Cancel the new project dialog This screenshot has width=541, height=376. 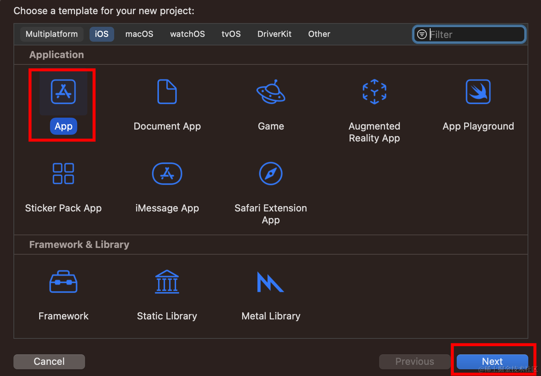tap(49, 361)
